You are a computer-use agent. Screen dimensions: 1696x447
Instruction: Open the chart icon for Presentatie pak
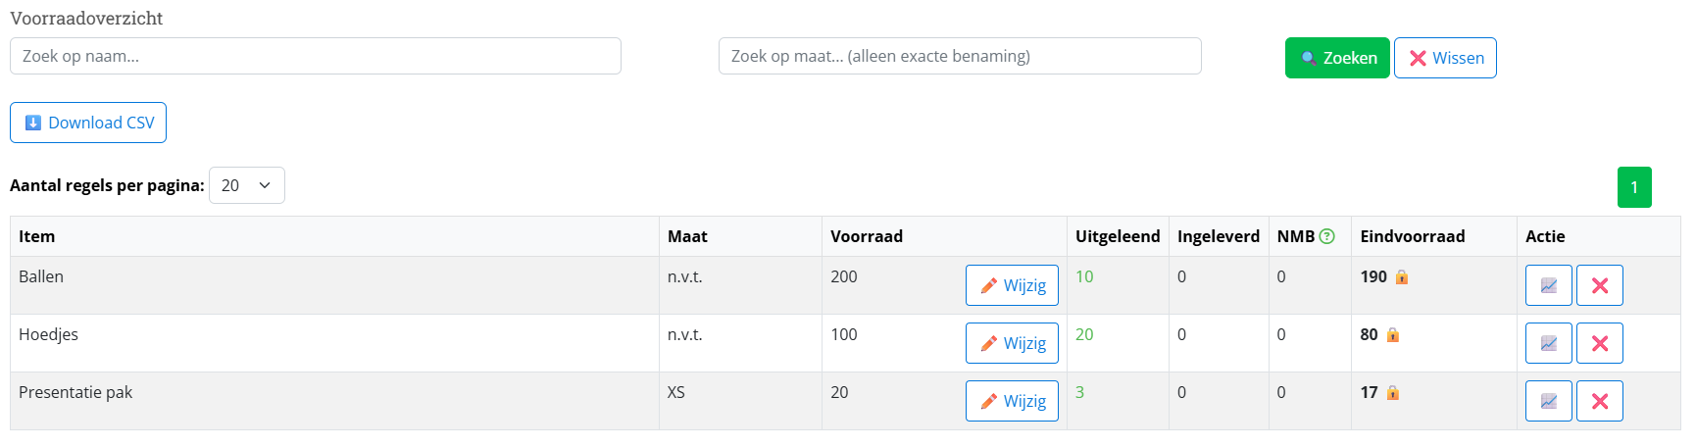pos(1548,401)
